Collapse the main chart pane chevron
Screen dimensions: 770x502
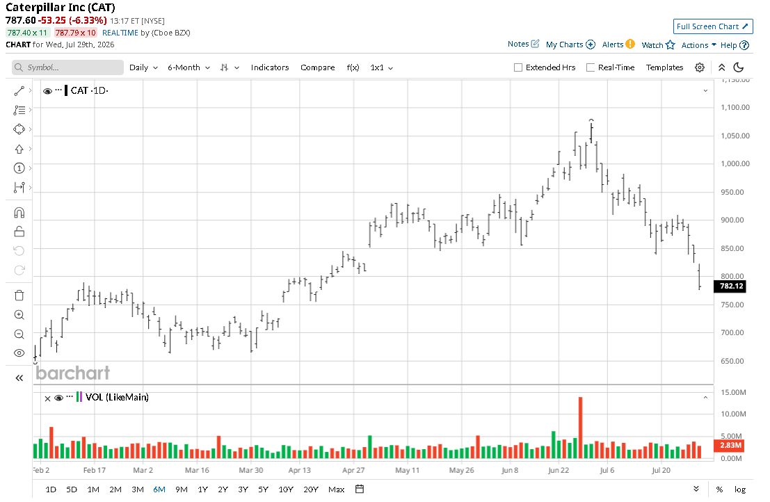click(705, 91)
